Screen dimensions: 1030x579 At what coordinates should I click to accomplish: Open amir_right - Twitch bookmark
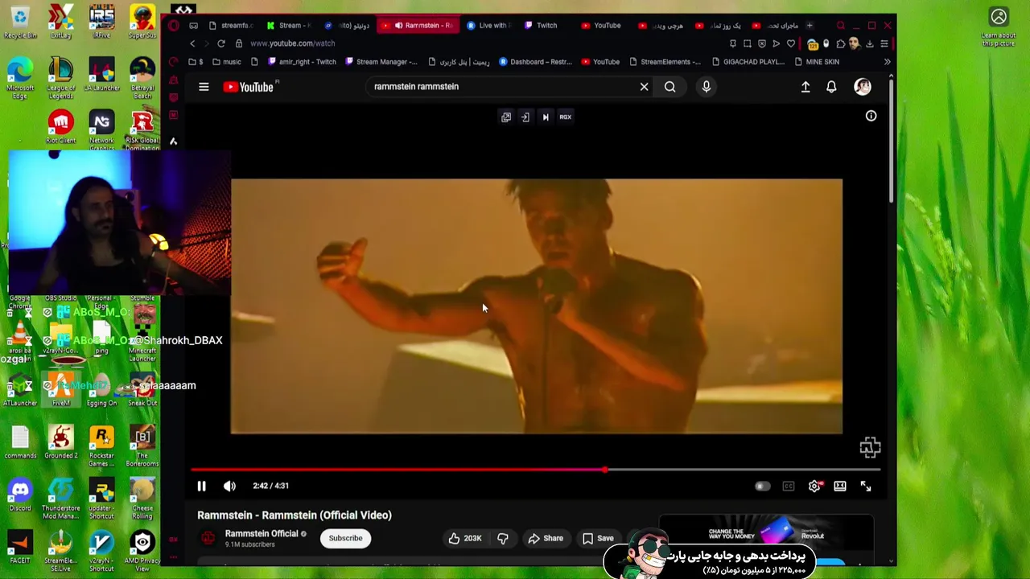point(302,62)
